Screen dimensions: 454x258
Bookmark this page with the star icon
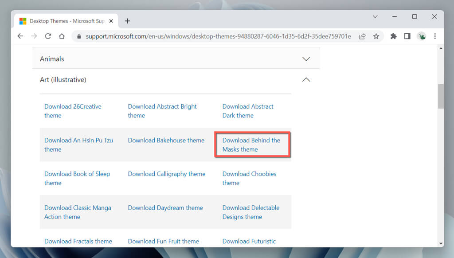click(376, 36)
